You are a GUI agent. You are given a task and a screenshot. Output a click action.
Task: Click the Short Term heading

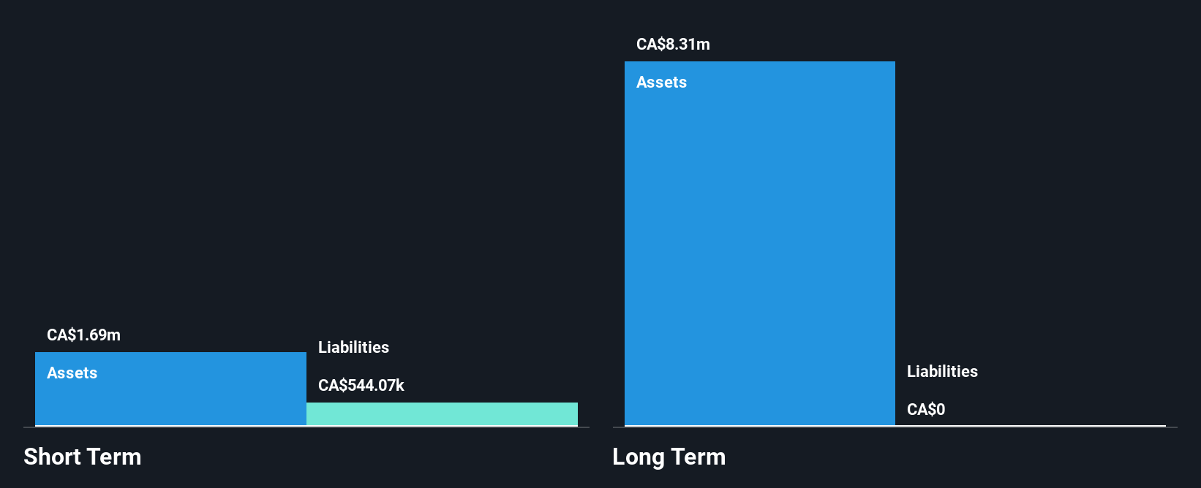click(82, 457)
